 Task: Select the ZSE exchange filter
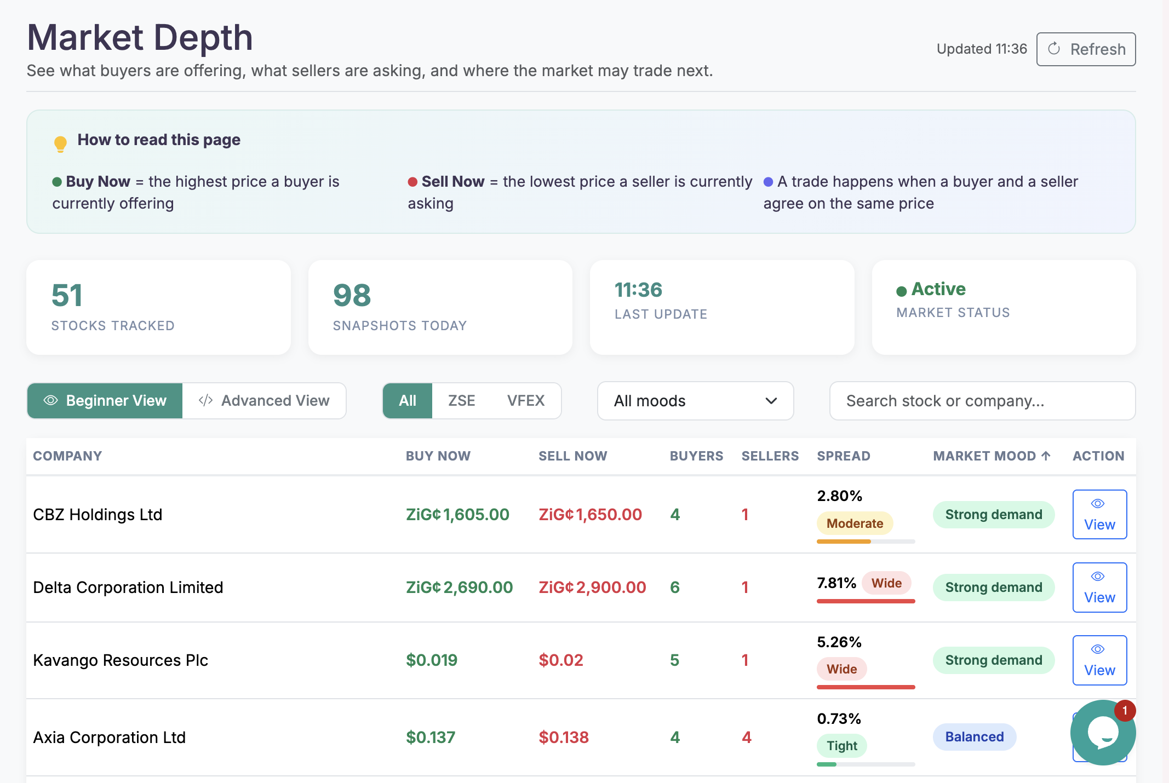pyautogui.click(x=462, y=400)
